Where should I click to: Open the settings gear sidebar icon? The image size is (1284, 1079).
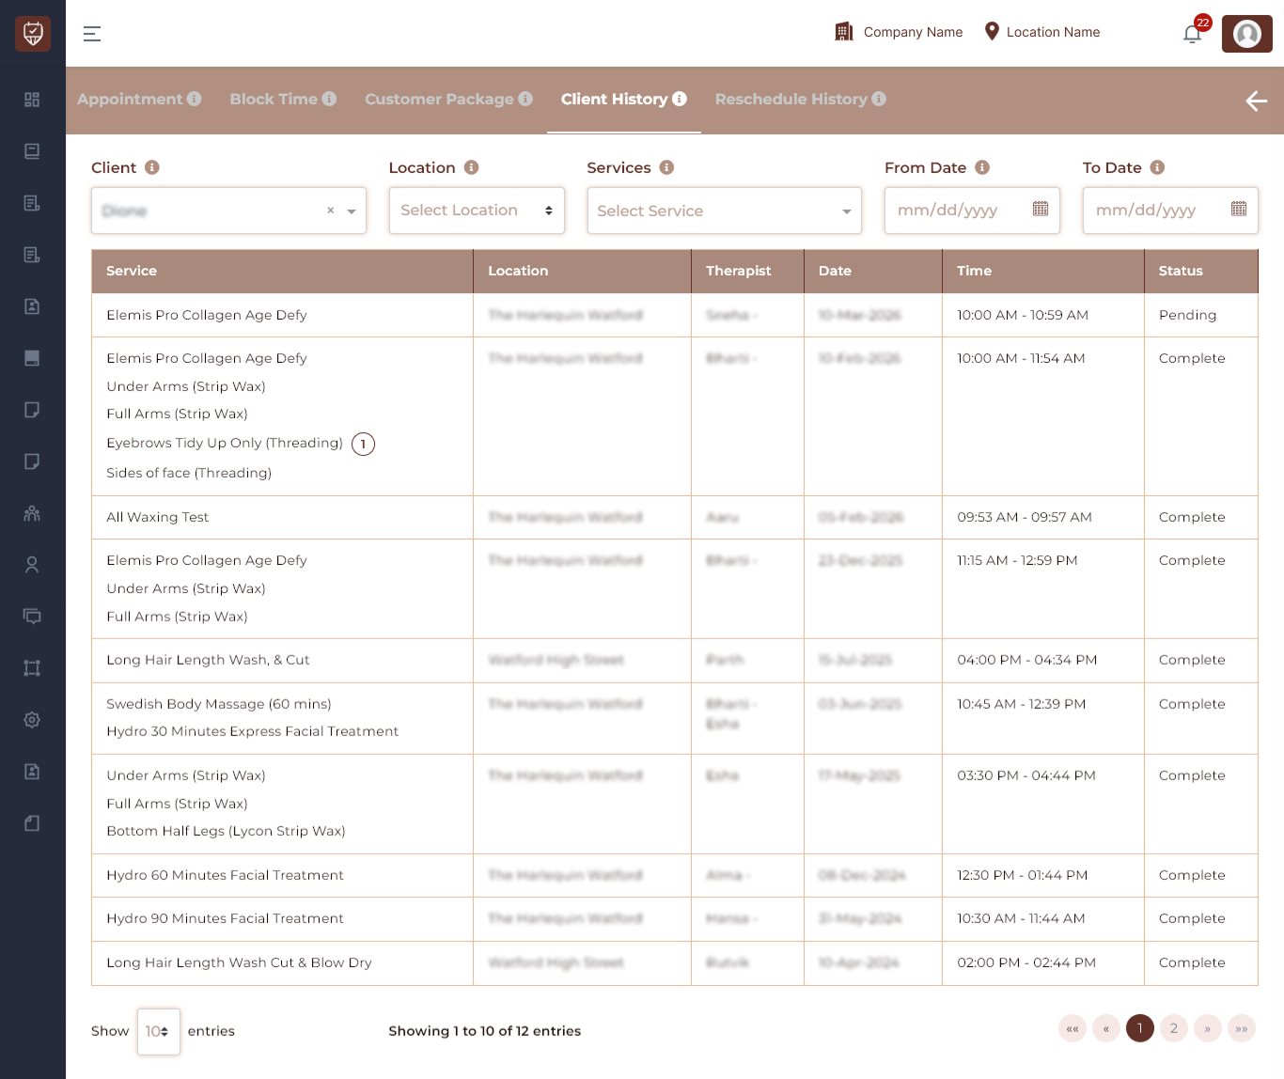click(x=32, y=720)
